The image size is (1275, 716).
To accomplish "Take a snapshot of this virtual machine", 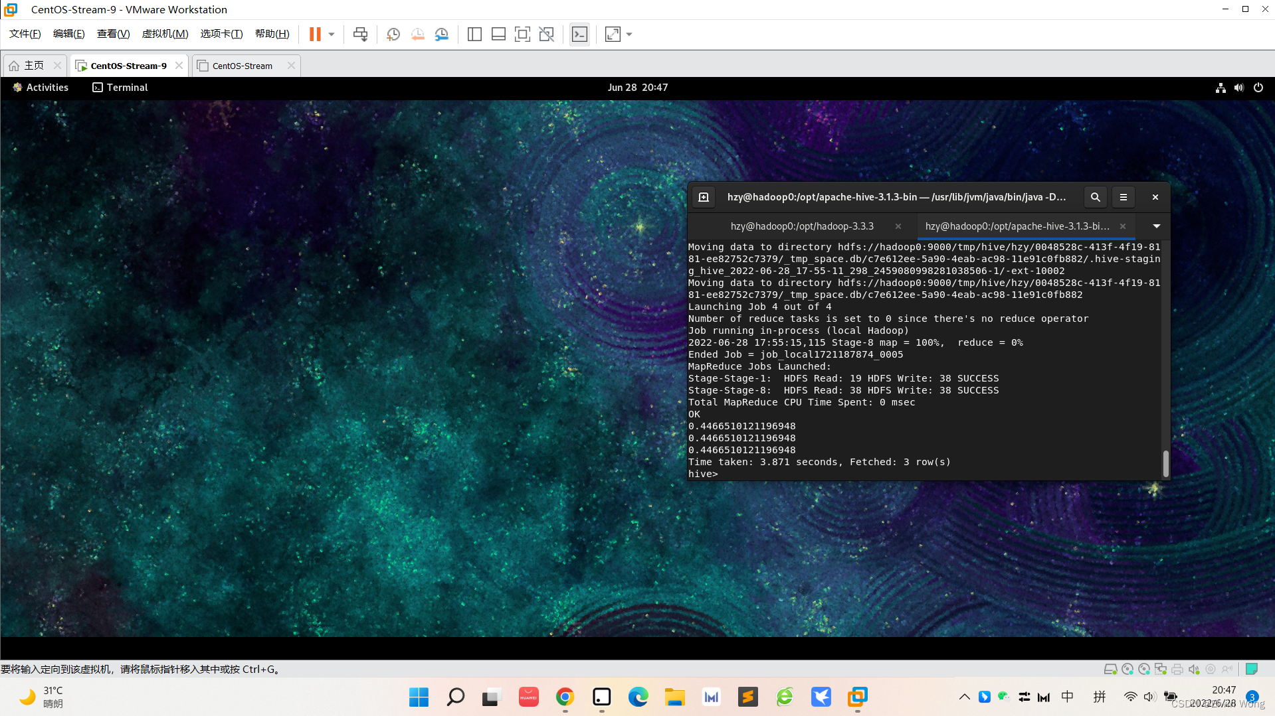I will (x=393, y=34).
